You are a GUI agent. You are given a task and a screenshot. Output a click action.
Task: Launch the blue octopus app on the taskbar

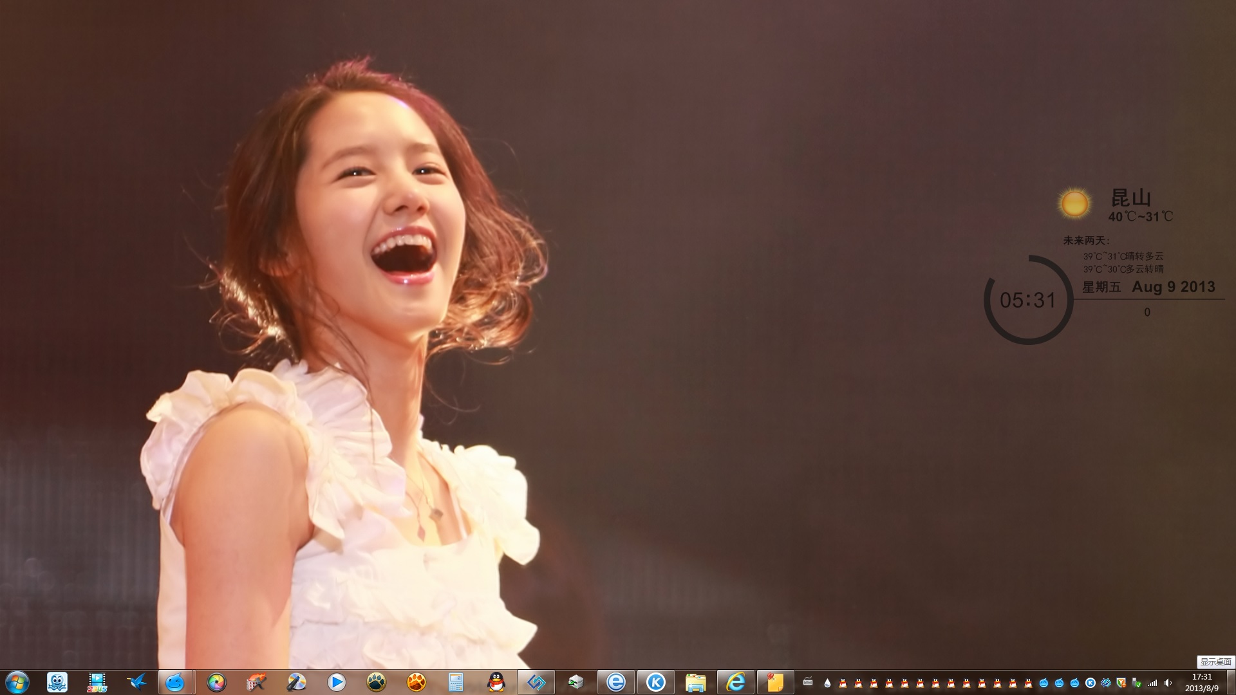pos(57,682)
